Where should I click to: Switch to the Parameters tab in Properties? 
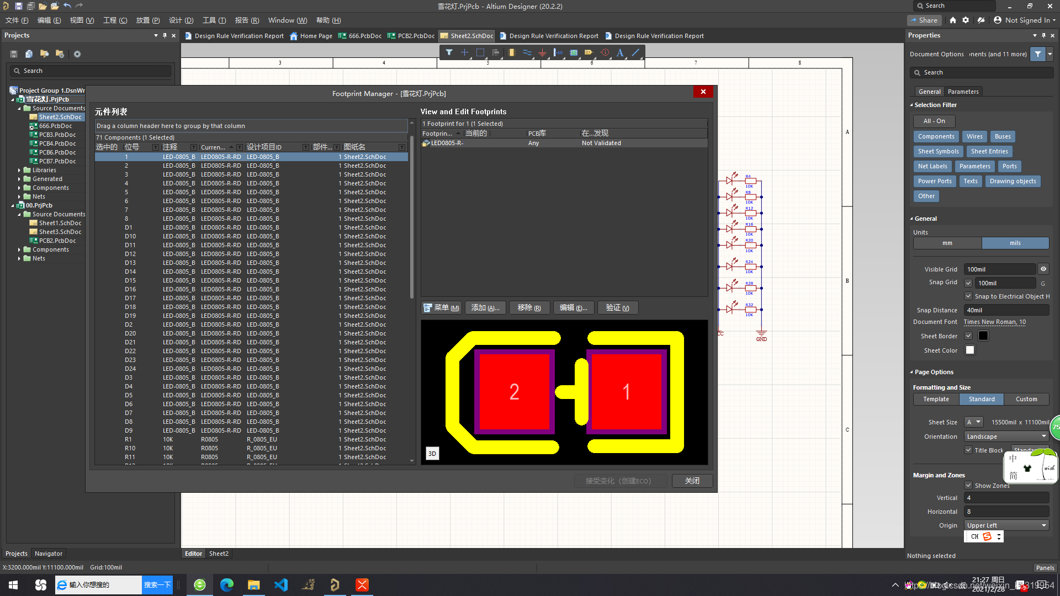[963, 92]
